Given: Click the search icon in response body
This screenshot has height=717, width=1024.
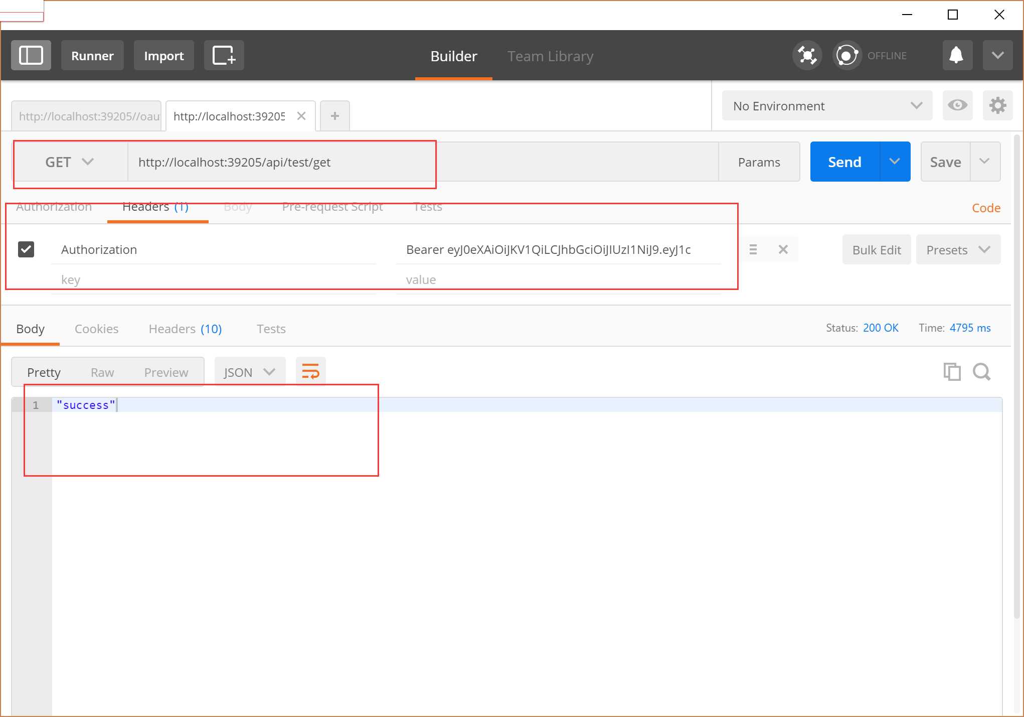Looking at the screenshot, I should [x=982, y=371].
